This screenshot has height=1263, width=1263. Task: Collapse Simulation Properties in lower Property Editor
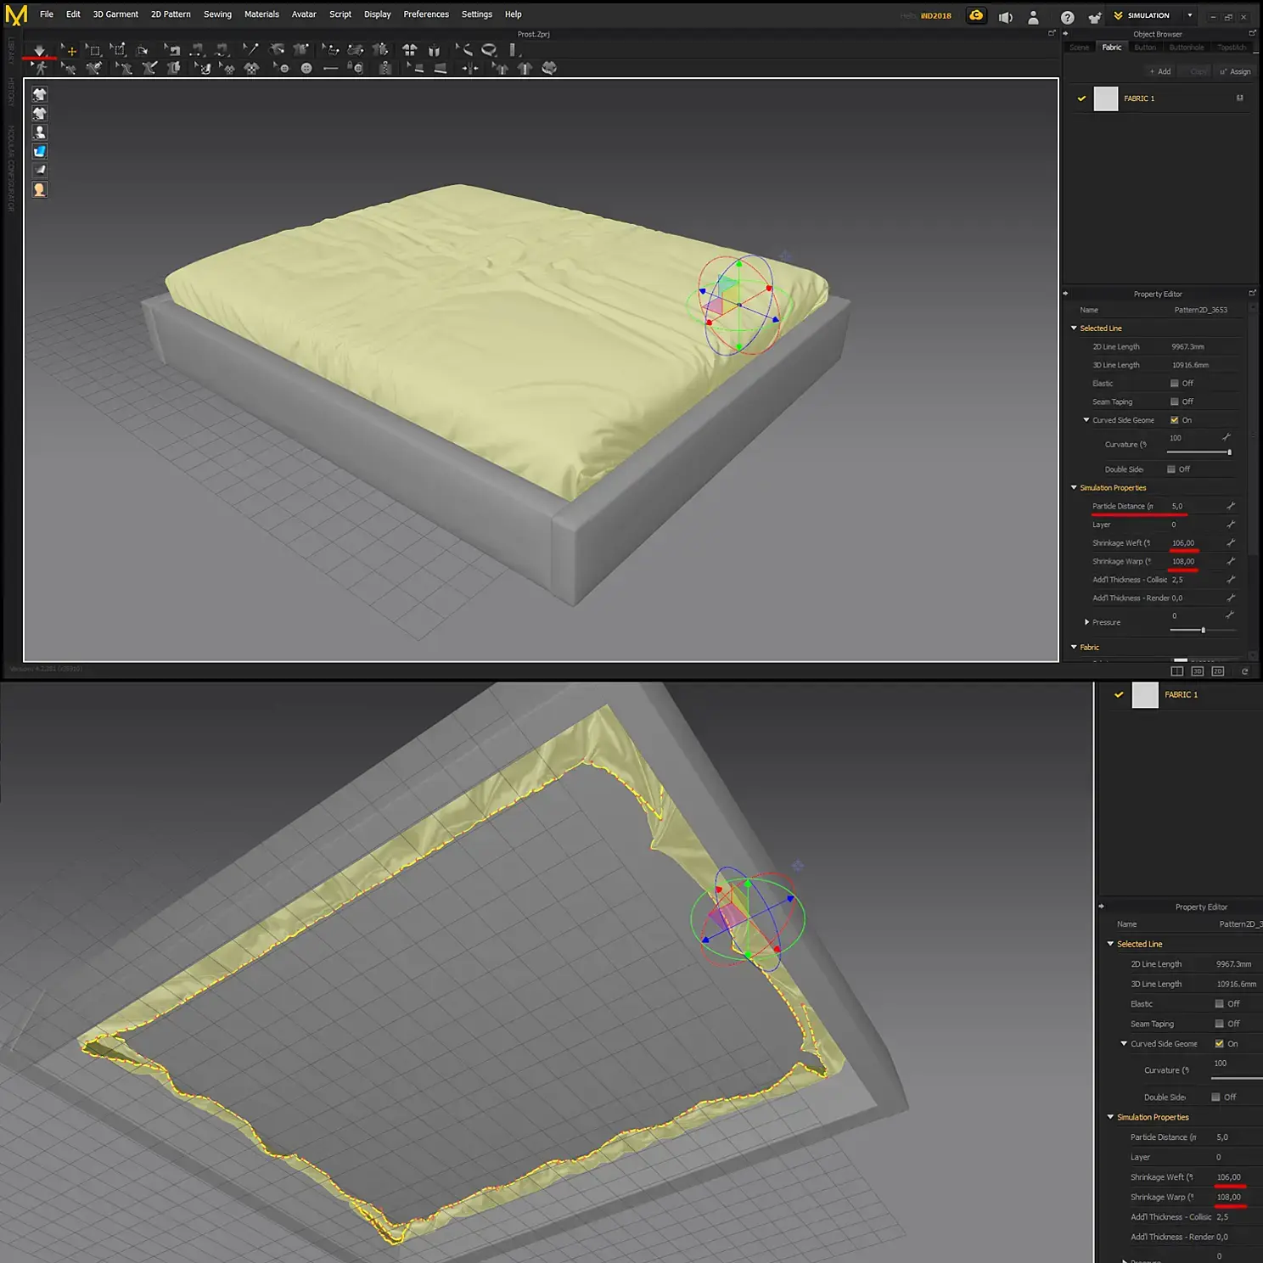1110,1117
